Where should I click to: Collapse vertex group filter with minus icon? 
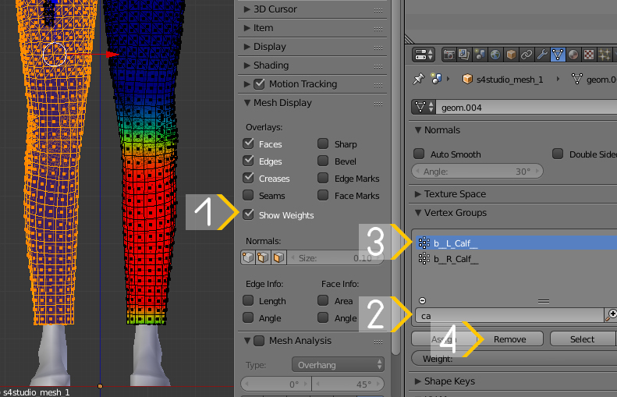[422, 300]
